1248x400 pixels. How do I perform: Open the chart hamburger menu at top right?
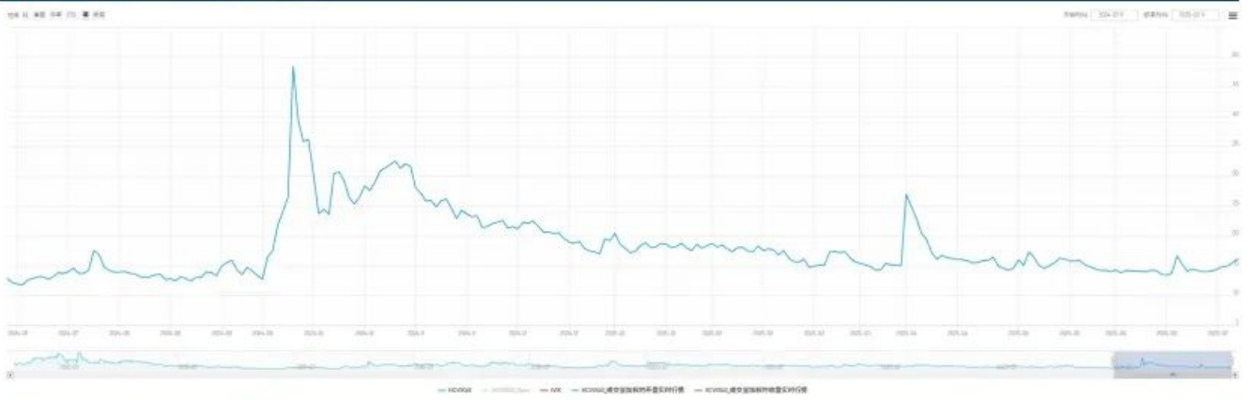coord(1232,16)
